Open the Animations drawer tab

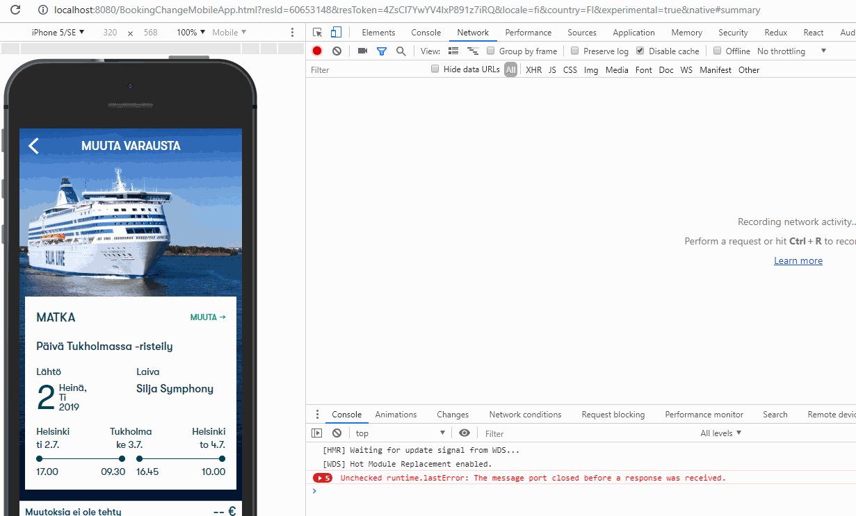point(396,415)
